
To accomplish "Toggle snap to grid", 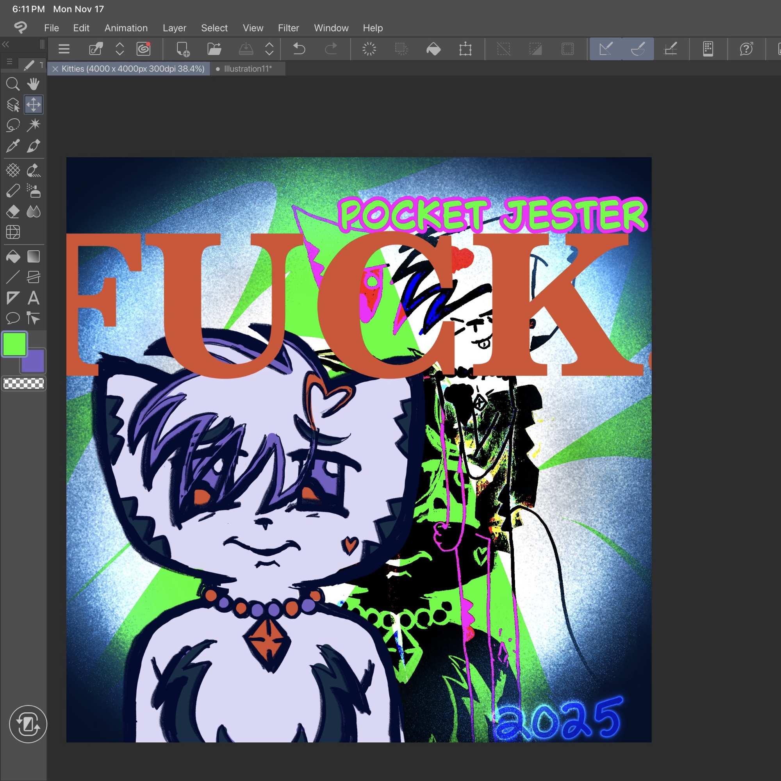I will [670, 49].
